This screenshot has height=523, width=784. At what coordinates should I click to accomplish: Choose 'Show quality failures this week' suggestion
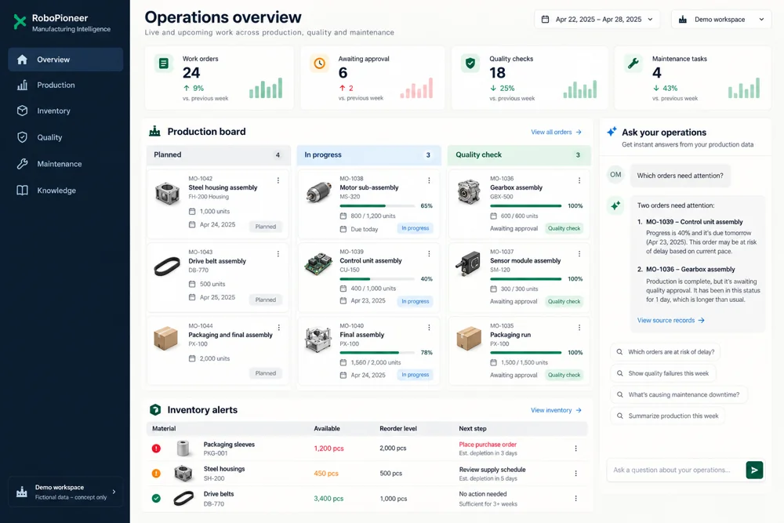663,373
